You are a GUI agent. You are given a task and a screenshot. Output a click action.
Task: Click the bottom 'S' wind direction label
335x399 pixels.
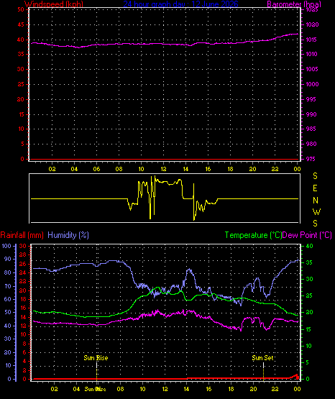click(x=315, y=224)
